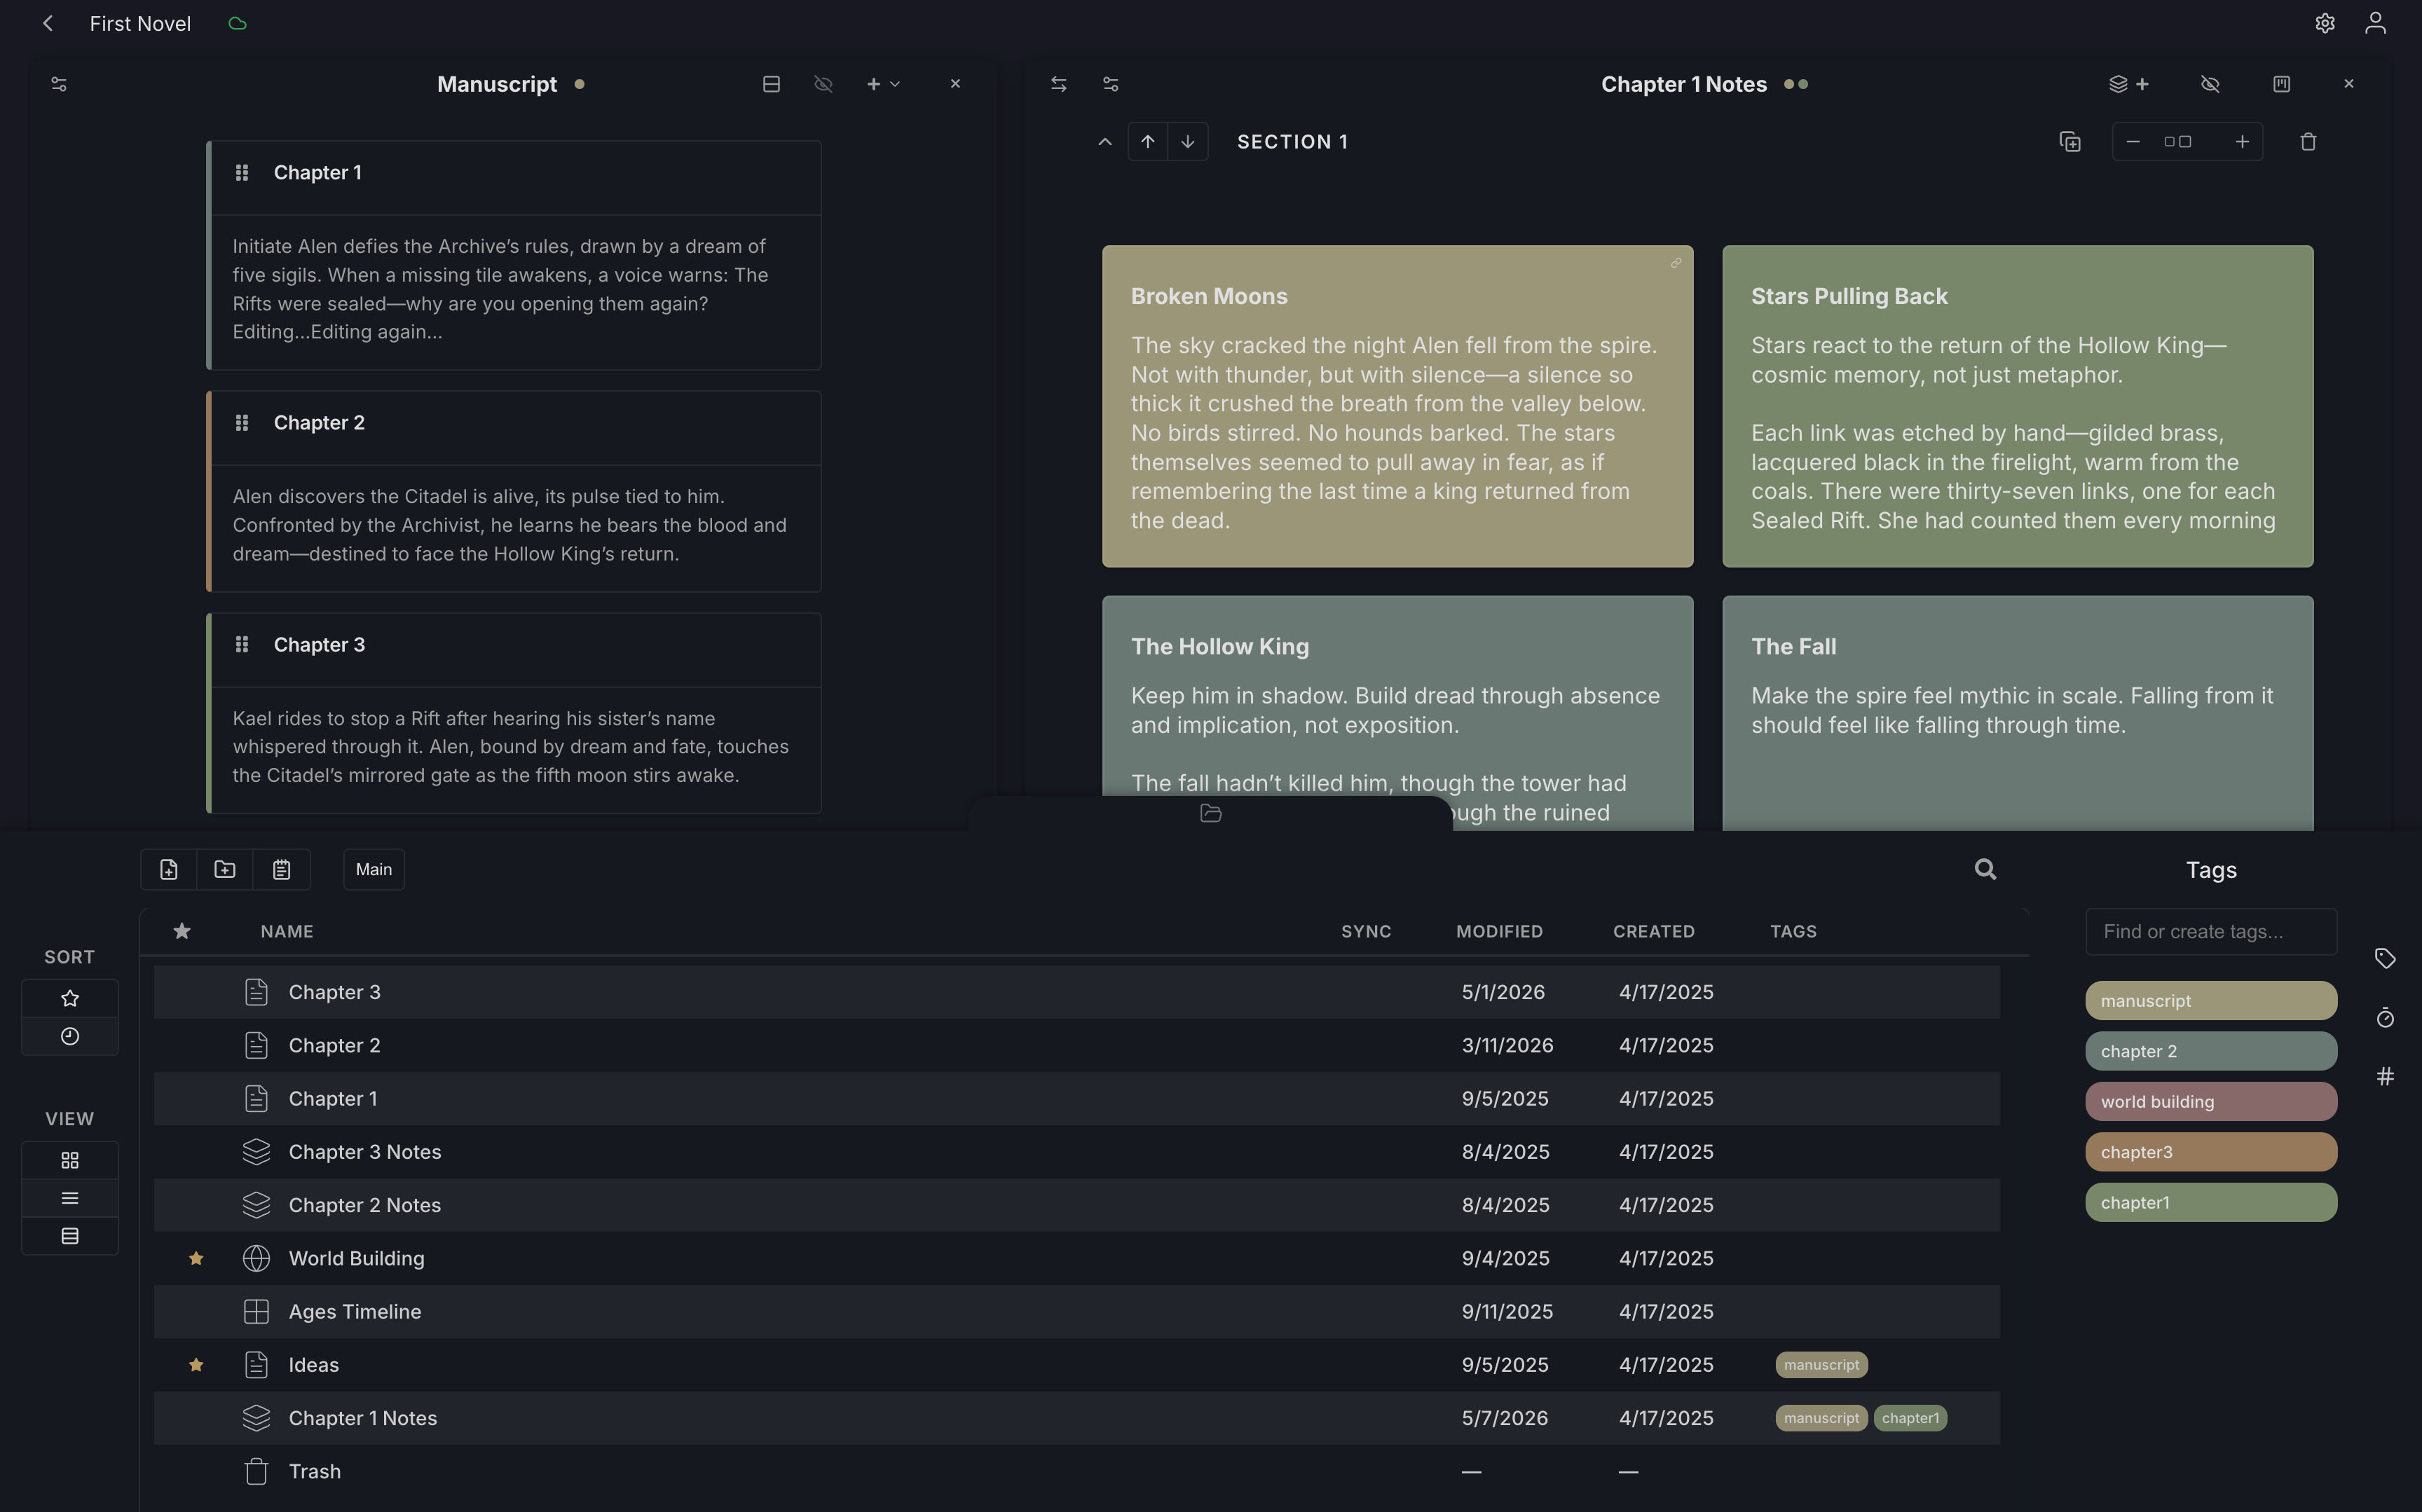The height and width of the screenshot is (1512, 2422).
Task: Open the tags sidebar tab icon
Action: 2384,959
